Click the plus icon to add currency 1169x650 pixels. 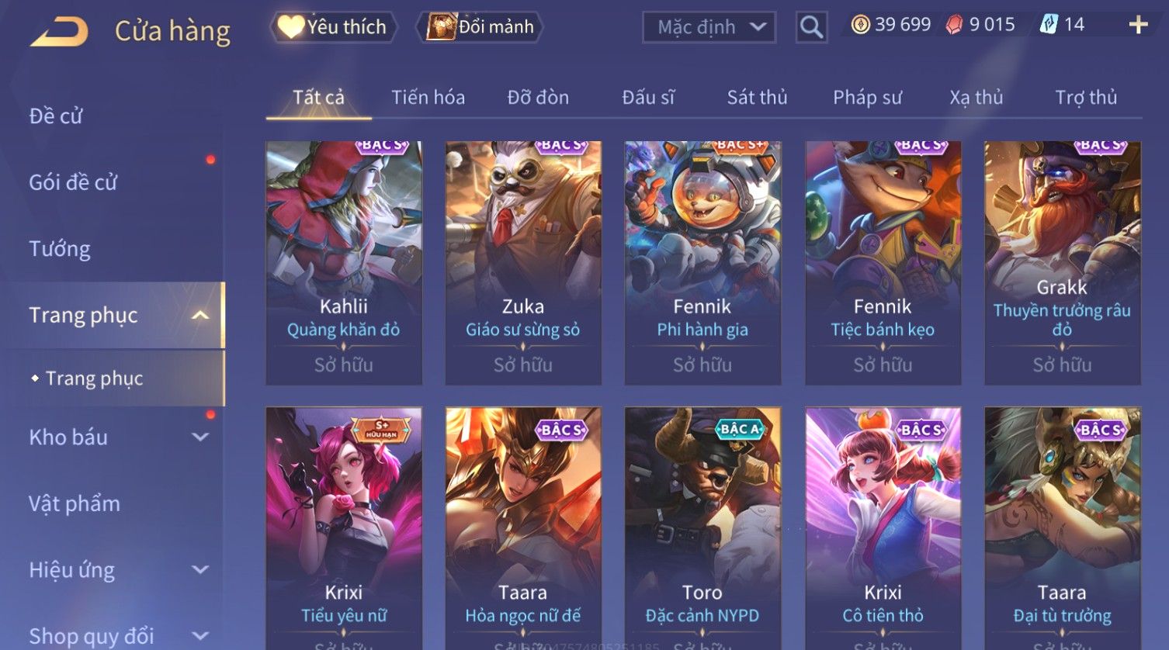(x=1138, y=26)
